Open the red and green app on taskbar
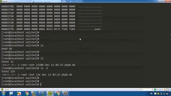Image resolution: width=171 pixels, height=96 pixels. (x=19, y=94)
